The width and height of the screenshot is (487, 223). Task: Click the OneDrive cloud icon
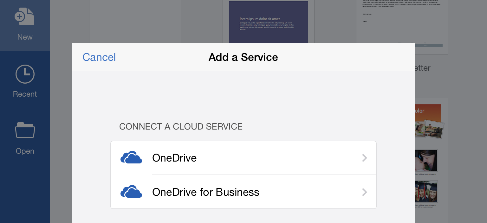coord(131,157)
